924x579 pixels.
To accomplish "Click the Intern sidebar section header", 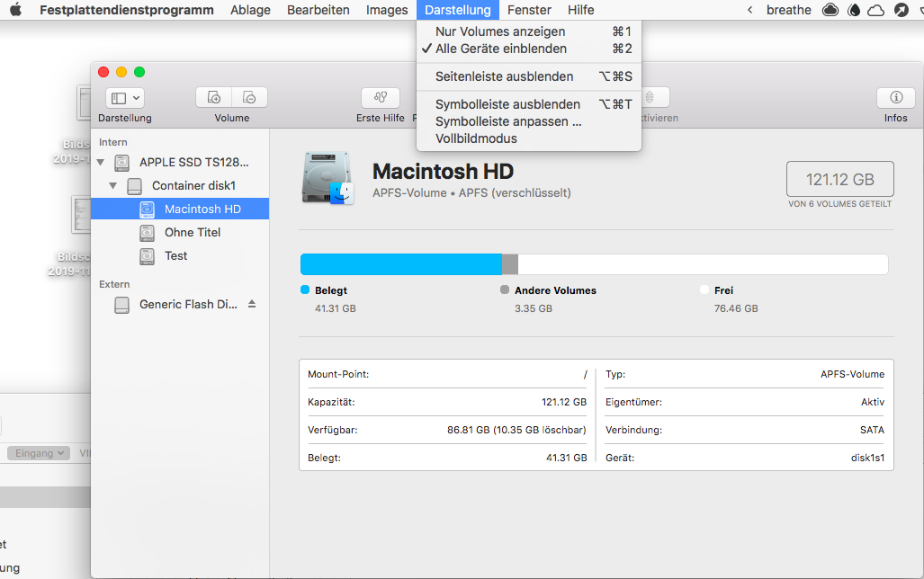I will pos(113,142).
